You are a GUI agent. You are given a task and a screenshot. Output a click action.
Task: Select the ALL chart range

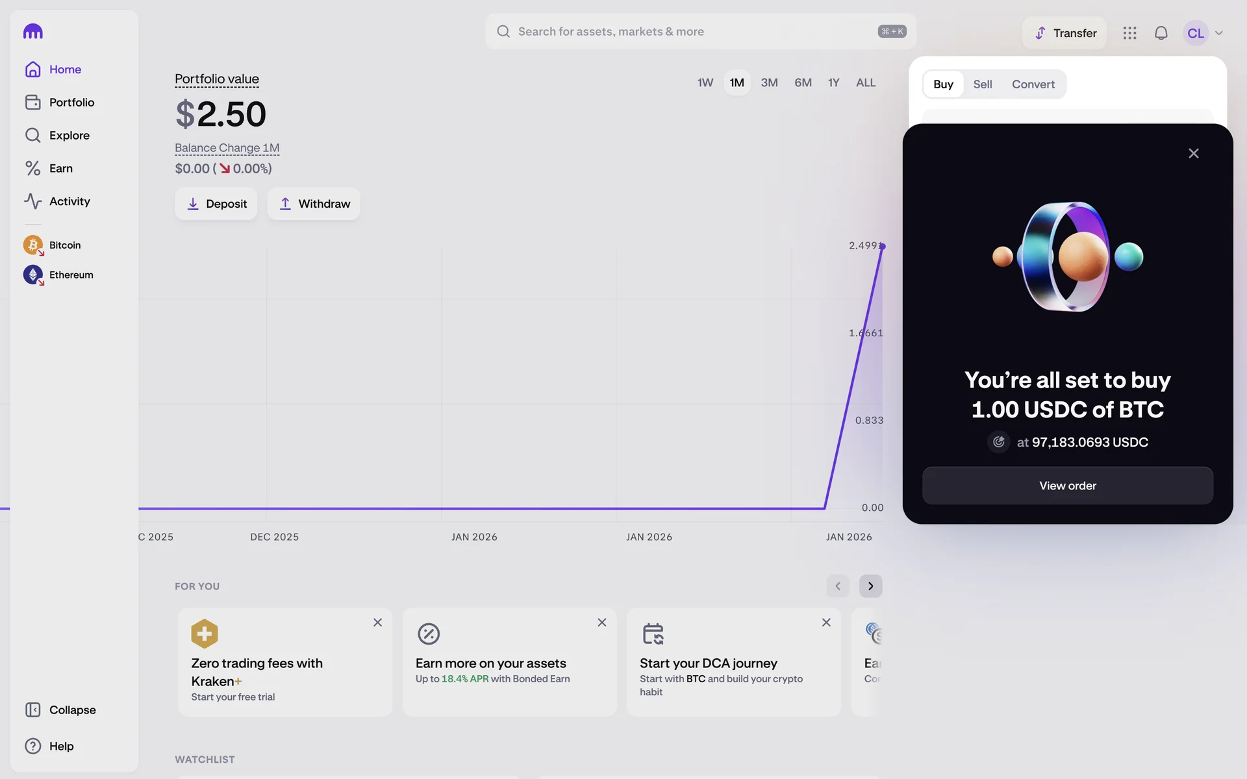[866, 83]
